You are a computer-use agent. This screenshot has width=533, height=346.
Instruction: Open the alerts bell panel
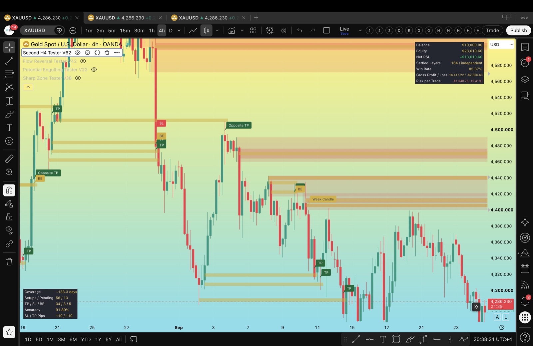tap(525, 301)
